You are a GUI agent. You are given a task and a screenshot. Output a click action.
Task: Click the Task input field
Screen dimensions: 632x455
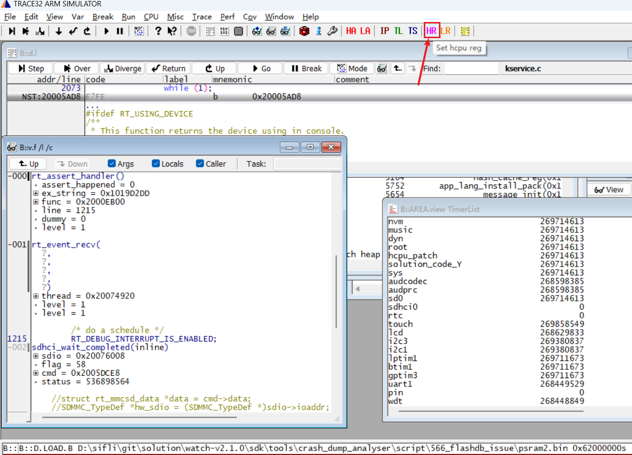tap(307, 163)
